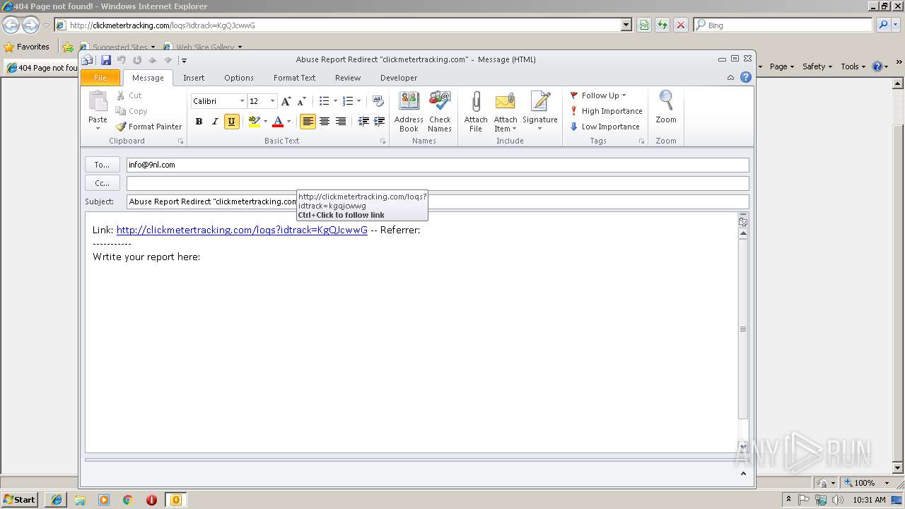Toggle Underline formatting
The width and height of the screenshot is (905, 509).
pyautogui.click(x=231, y=122)
